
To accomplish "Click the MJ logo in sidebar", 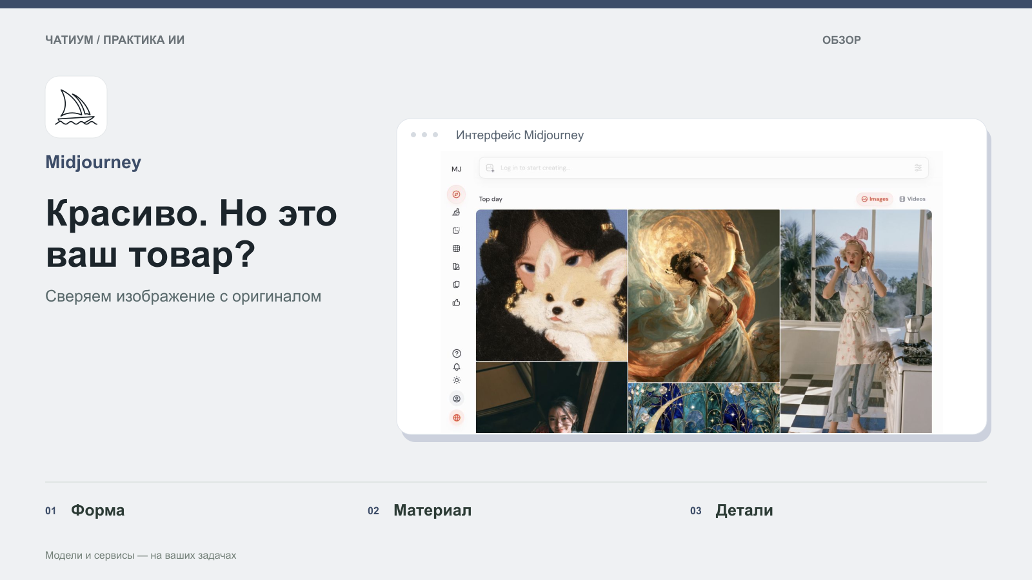I will (x=457, y=169).
